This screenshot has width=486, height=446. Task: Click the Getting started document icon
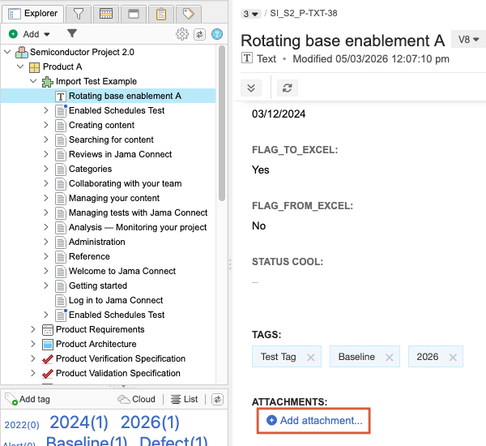coord(61,286)
